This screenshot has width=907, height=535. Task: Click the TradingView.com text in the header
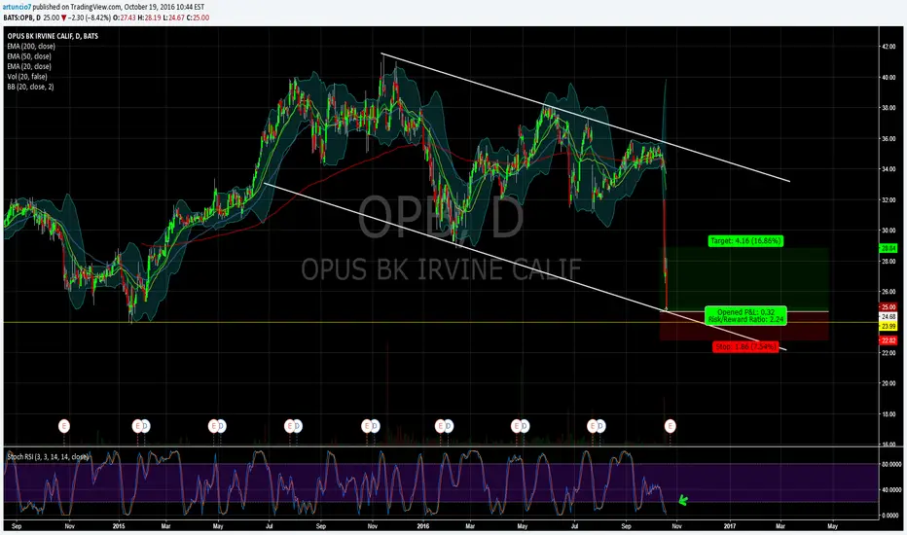(94, 7)
